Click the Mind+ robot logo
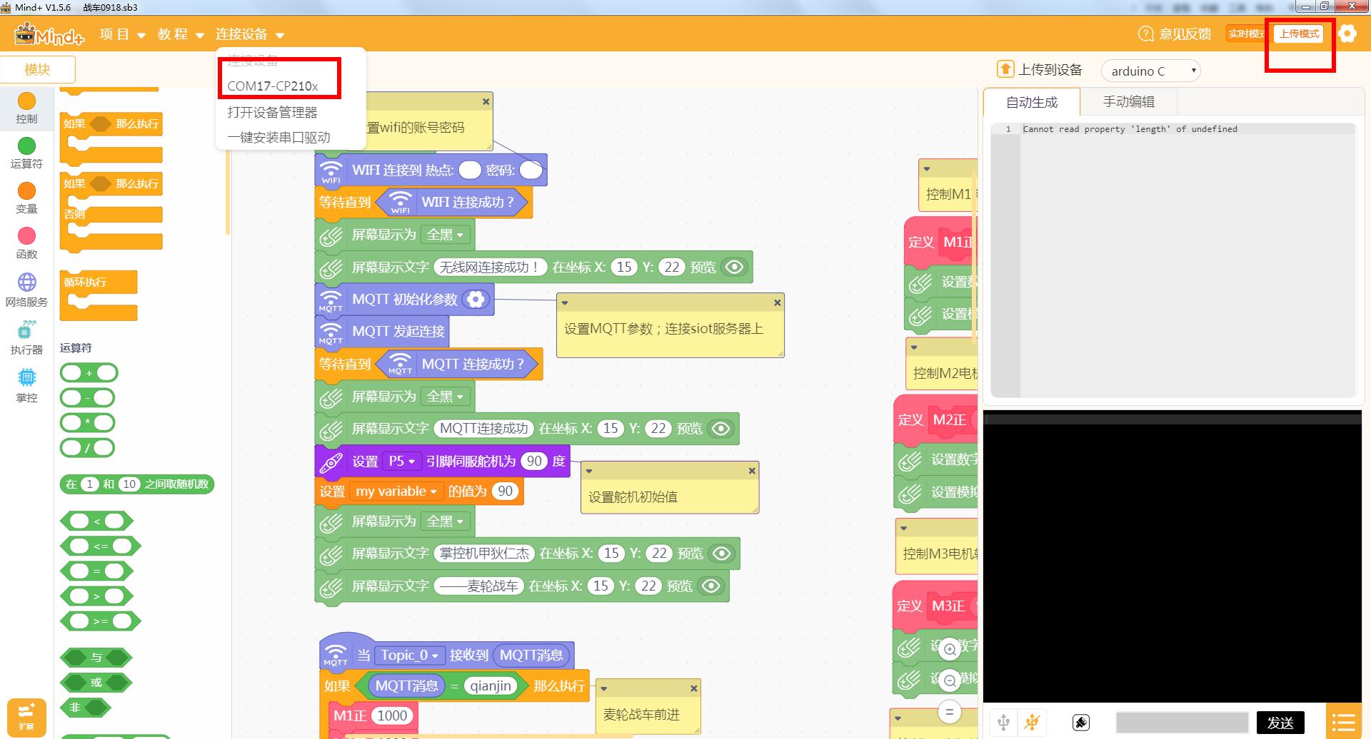 click(x=49, y=34)
